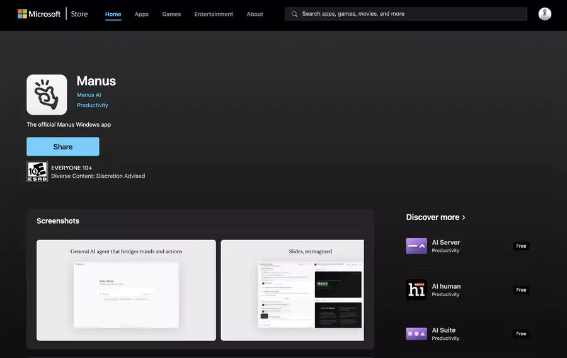The image size is (567, 358).
Task: Click 'Diverse Content: Discretion Advised' text
Action: (x=98, y=176)
